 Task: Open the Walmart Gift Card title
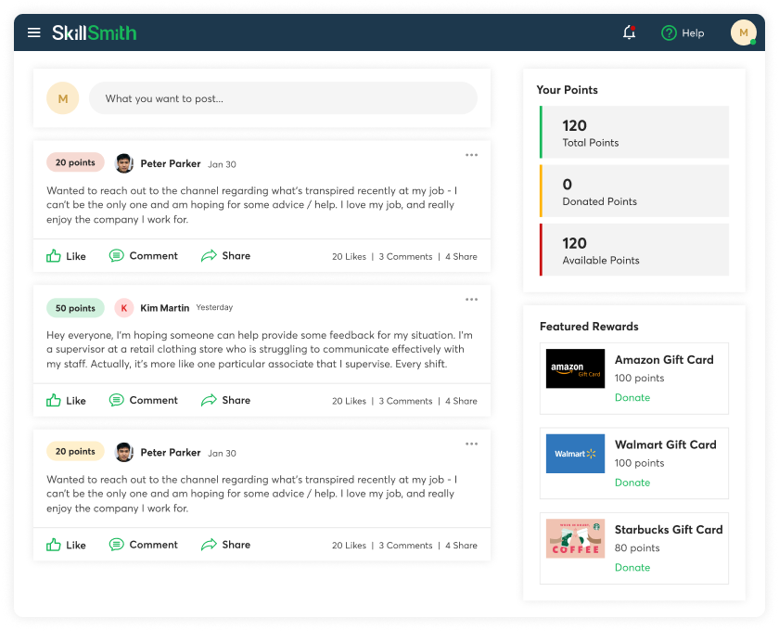(x=666, y=444)
